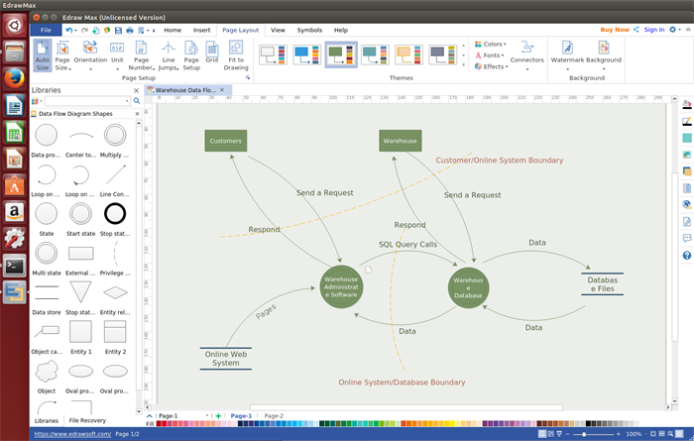Switch to the Page-2 tab
This screenshot has height=441, width=694.
pyautogui.click(x=273, y=416)
